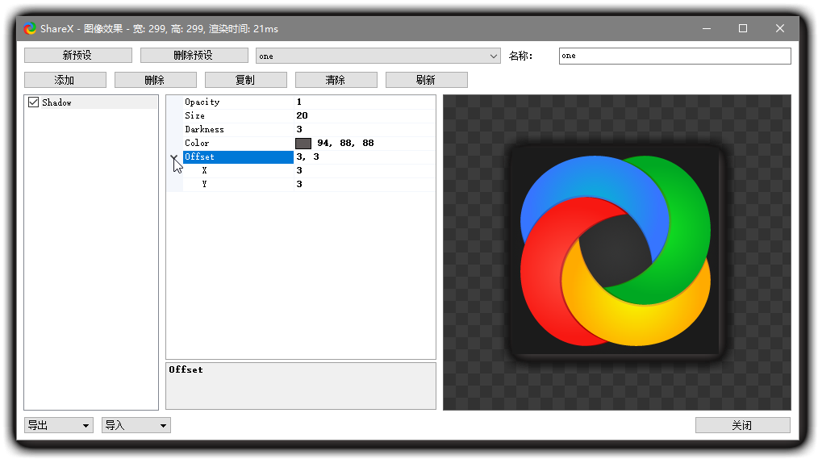Click the 清除 button
The image size is (818, 459).
click(336, 80)
